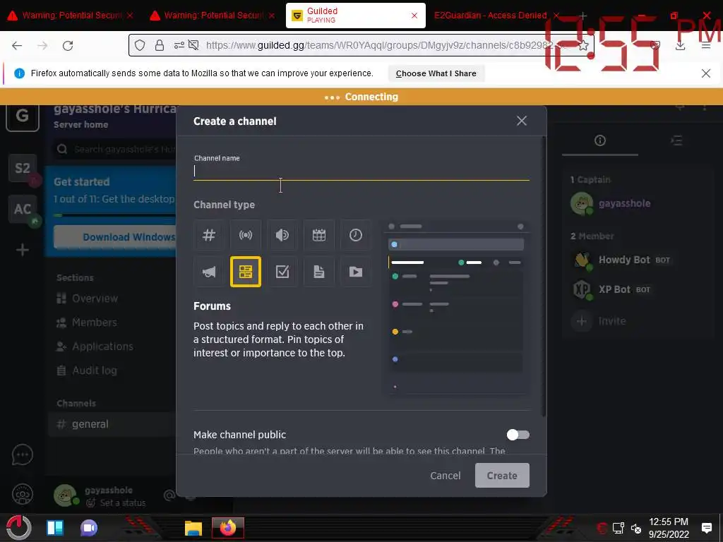
Task: Close the Create a channel dialog
Action: point(522,121)
